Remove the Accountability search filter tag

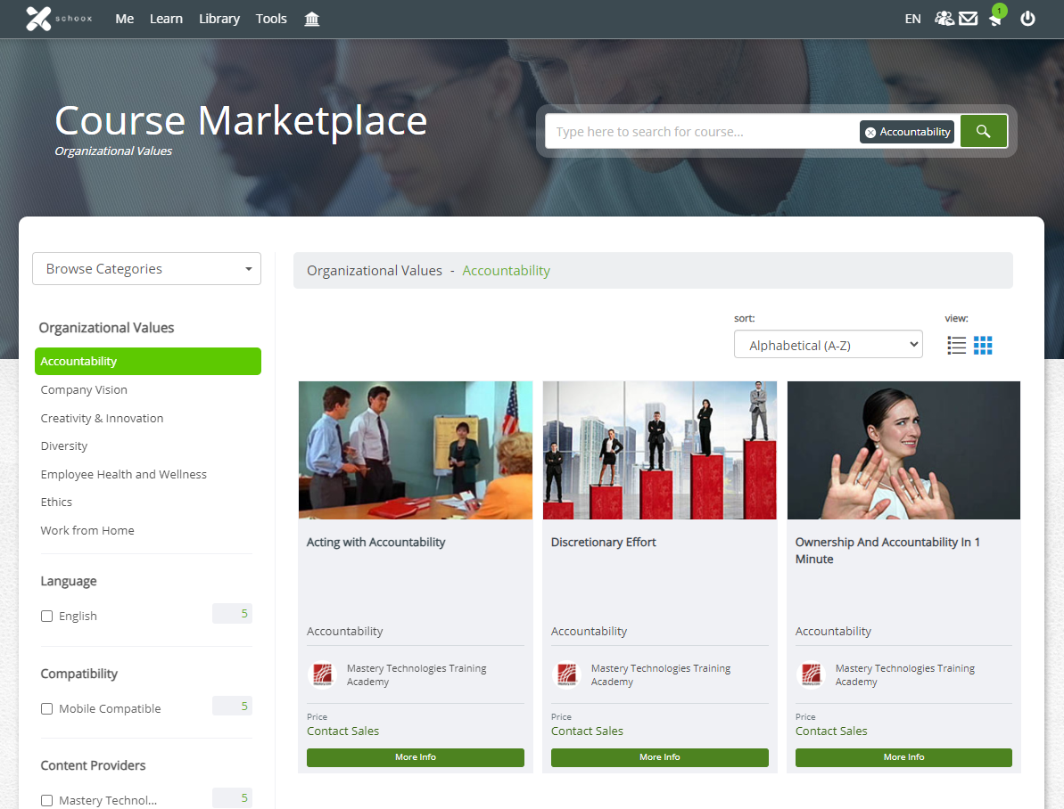[870, 132]
